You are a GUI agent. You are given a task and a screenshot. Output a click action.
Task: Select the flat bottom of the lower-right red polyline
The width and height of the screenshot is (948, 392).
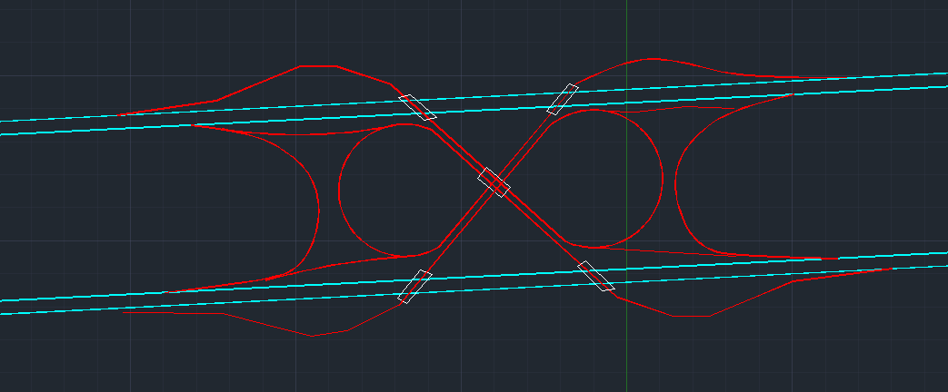pos(691,316)
